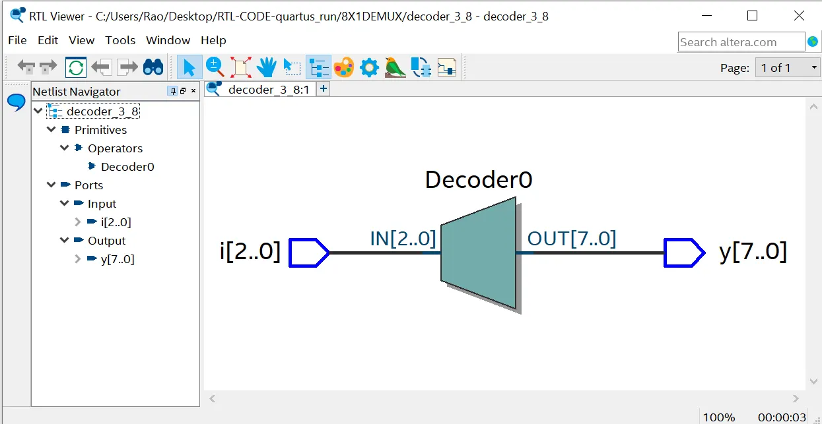Open the Tools menu

[120, 40]
